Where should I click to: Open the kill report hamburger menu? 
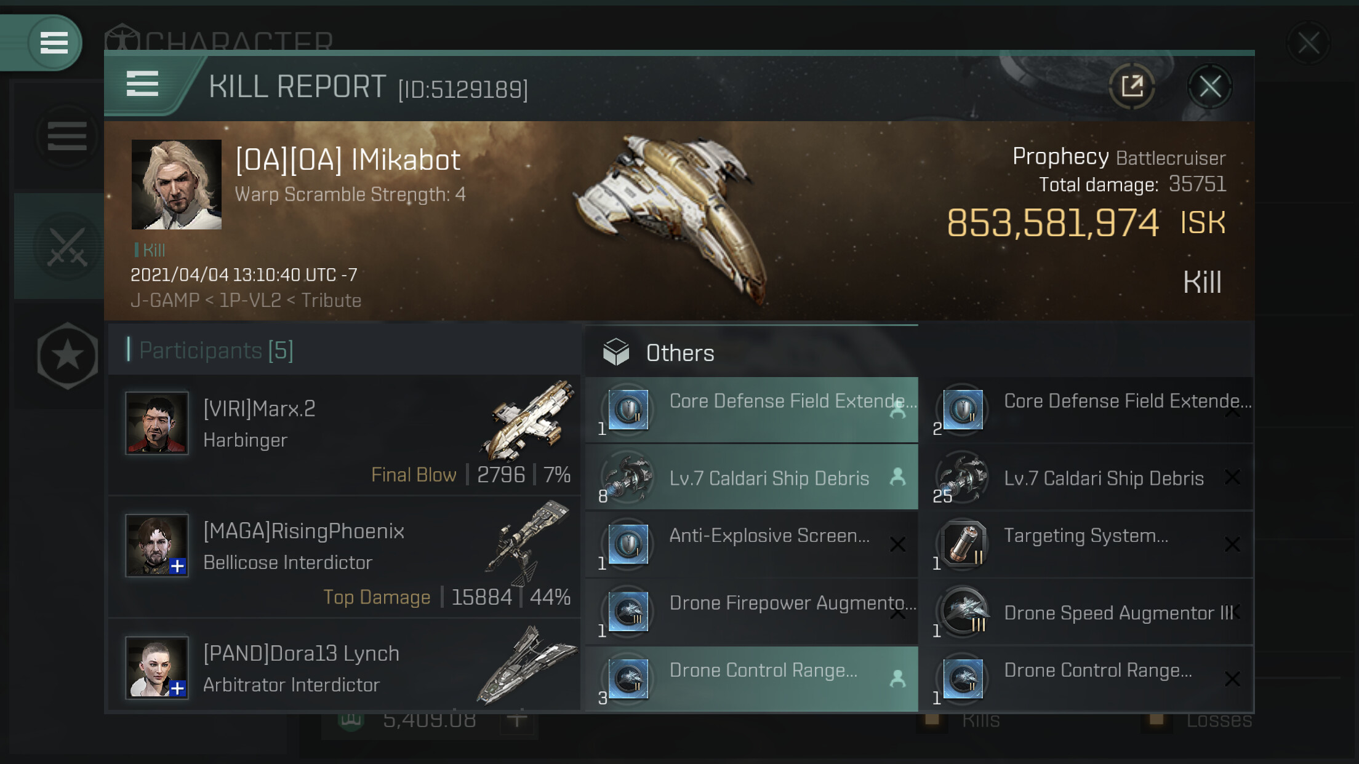142,84
